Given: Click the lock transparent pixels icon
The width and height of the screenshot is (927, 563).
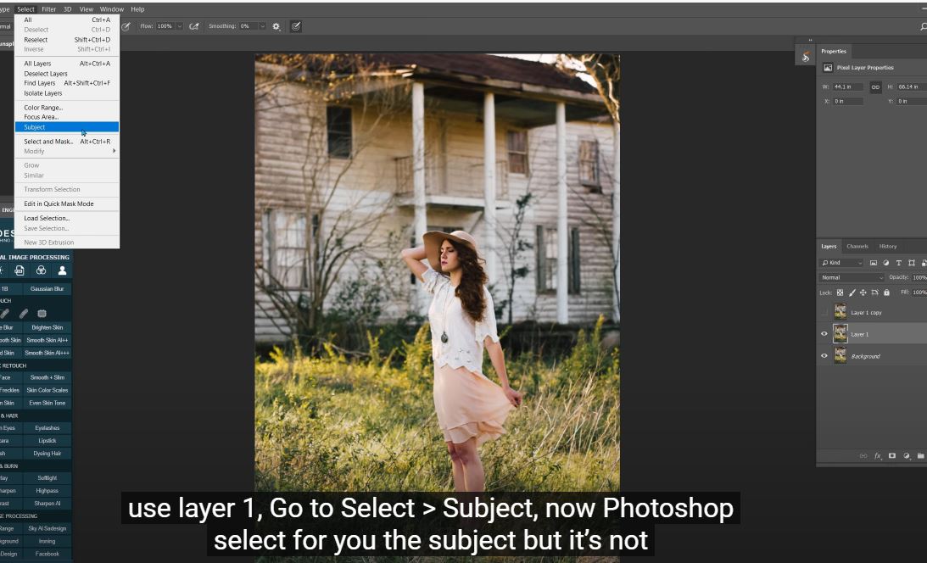Looking at the screenshot, I should pyautogui.click(x=840, y=293).
